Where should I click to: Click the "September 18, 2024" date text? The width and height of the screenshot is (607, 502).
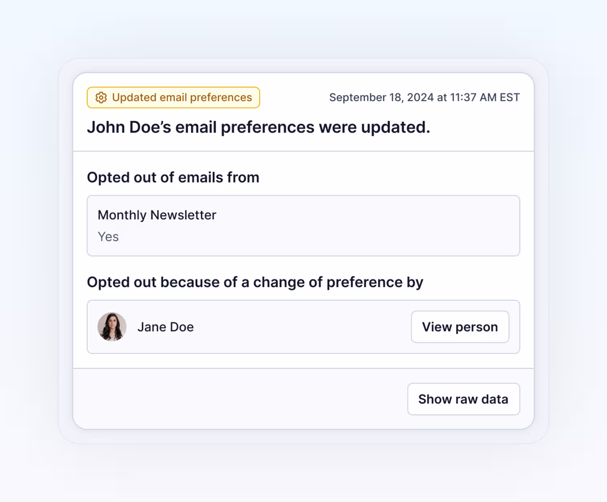tap(382, 97)
